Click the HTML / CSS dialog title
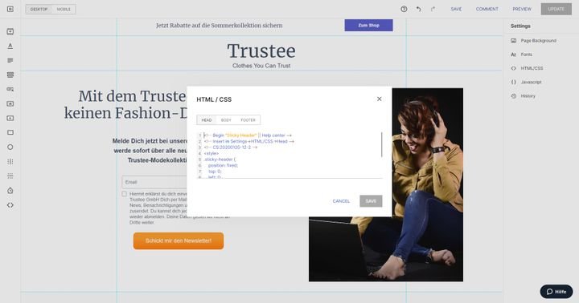579x303 pixels. [214, 99]
